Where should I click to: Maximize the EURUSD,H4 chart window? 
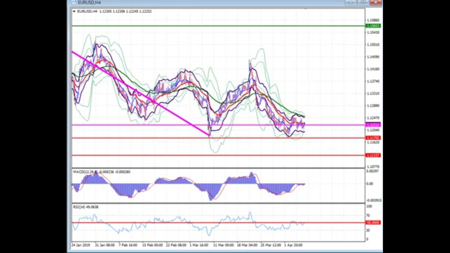point(363,2)
